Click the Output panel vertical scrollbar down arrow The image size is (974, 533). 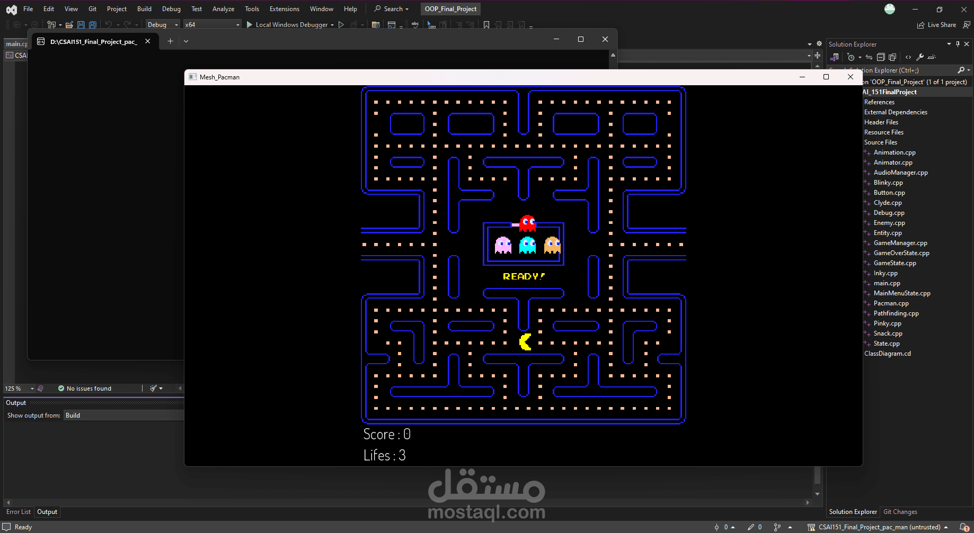point(817,494)
